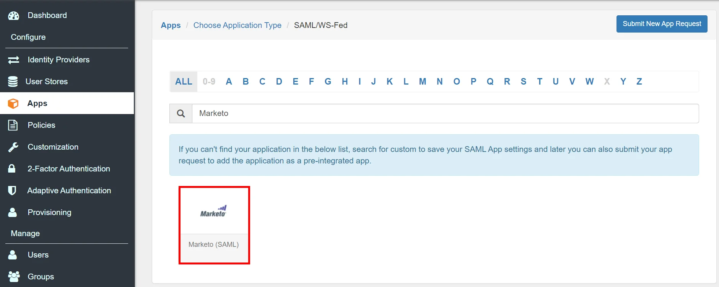Filter apps by letter X

(607, 82)
